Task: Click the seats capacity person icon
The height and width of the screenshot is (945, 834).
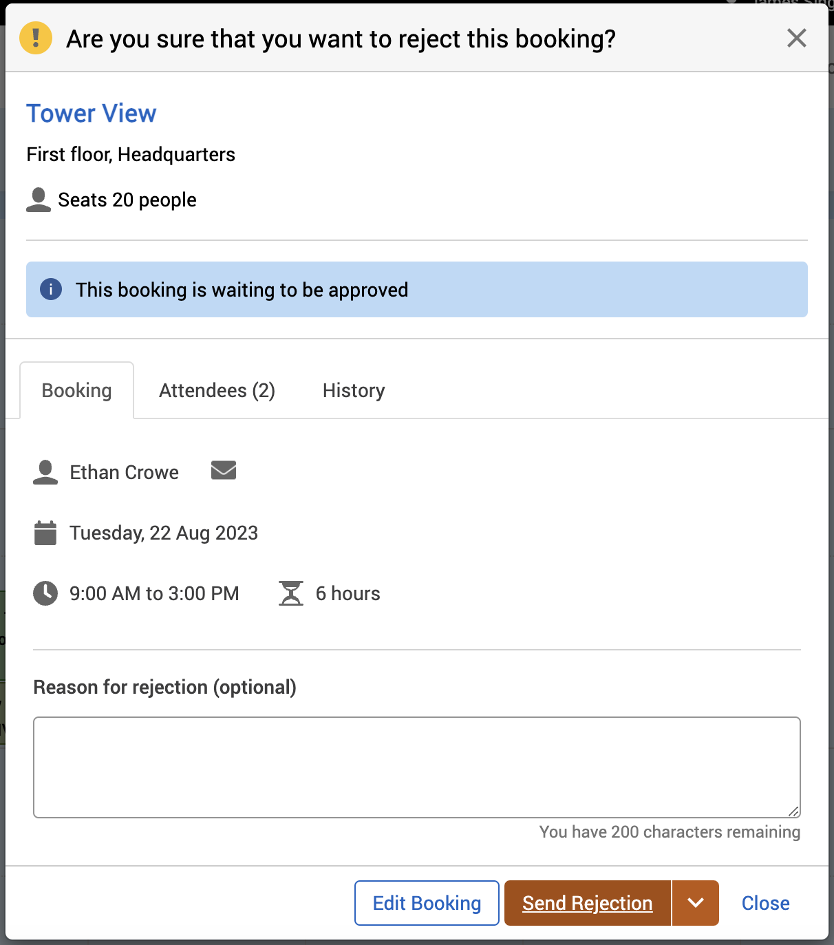Action: [39, 200]
